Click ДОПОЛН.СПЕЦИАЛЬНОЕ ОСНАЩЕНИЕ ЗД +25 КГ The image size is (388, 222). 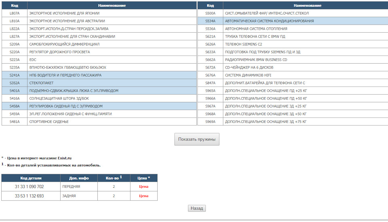point(293,106)
